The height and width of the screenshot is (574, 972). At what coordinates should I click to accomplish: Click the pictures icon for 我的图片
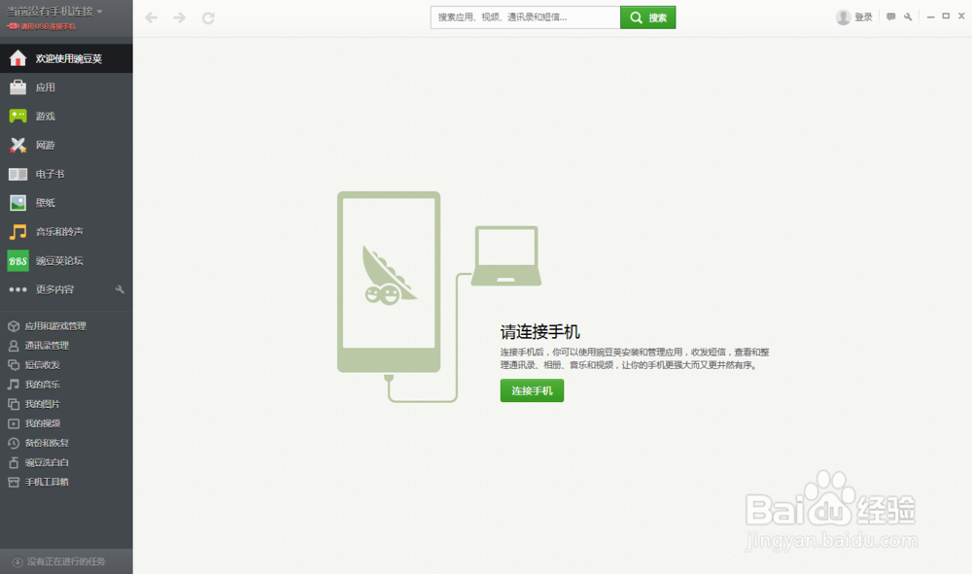click(14, 404)
